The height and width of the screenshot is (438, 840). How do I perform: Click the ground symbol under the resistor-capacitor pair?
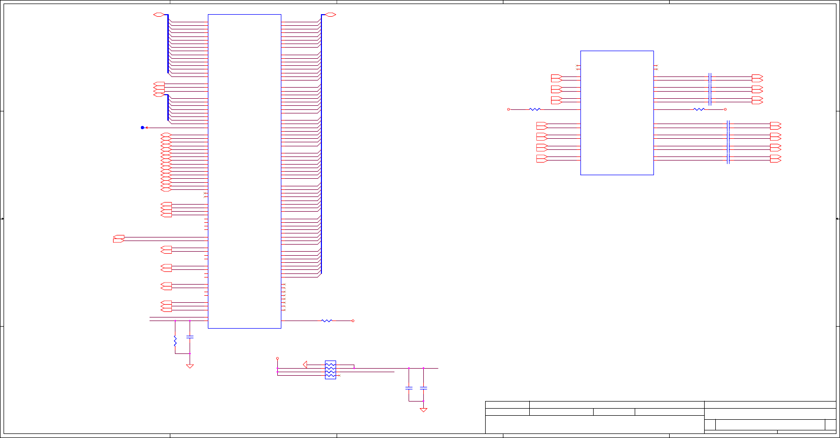tap(190, 366)
